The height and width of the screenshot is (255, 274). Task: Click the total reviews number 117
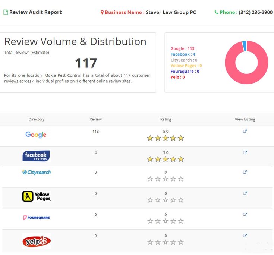pos(86,63)
